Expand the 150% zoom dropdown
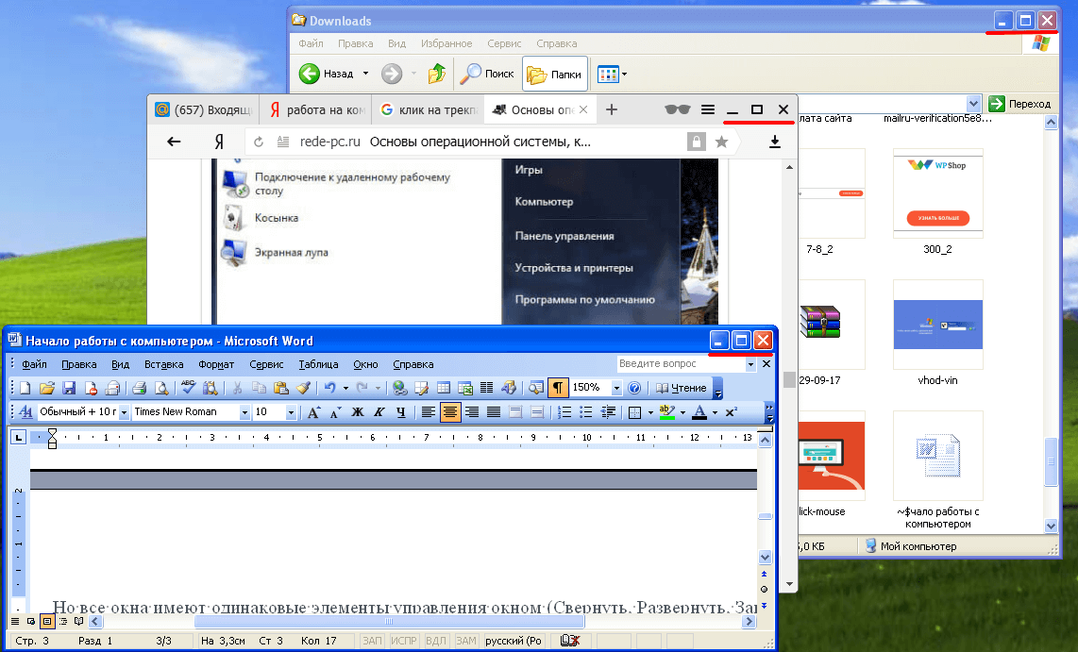The image size is (1078, 652). tap(616, 388)
